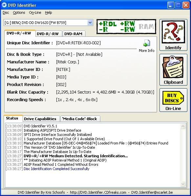Screen dimensions: 191x196
Task: Open the On-Line menu
Action: coord(35,12)
